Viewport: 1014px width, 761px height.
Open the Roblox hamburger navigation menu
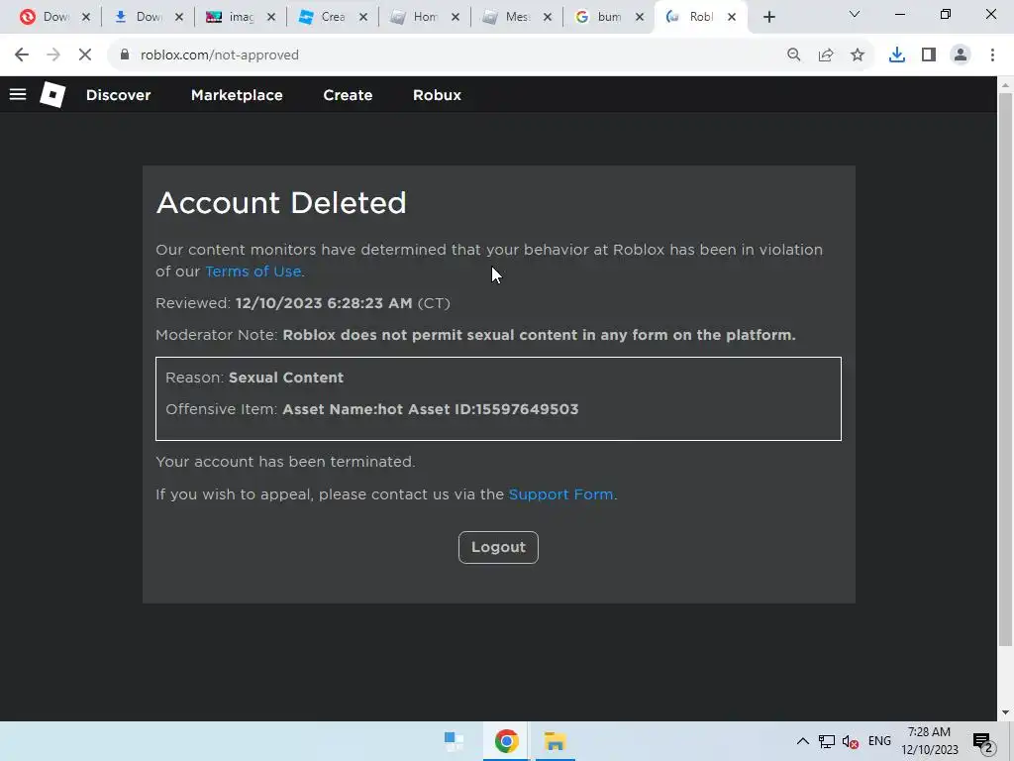click(18, 94)
